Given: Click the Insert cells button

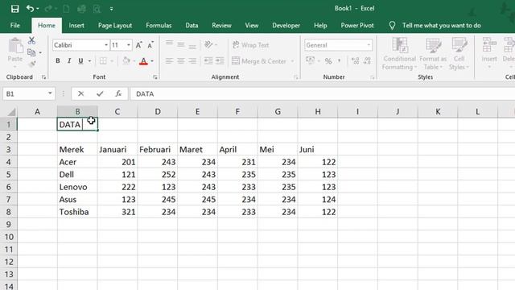Looking at the screenshot, I should click(x=489, y=54).
